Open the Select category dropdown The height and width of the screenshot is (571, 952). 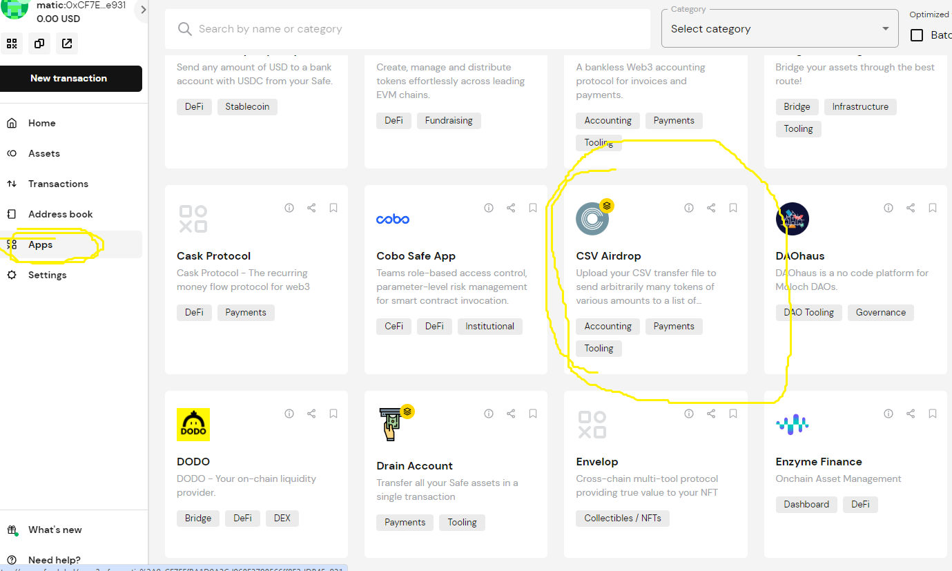click(780, 29)
